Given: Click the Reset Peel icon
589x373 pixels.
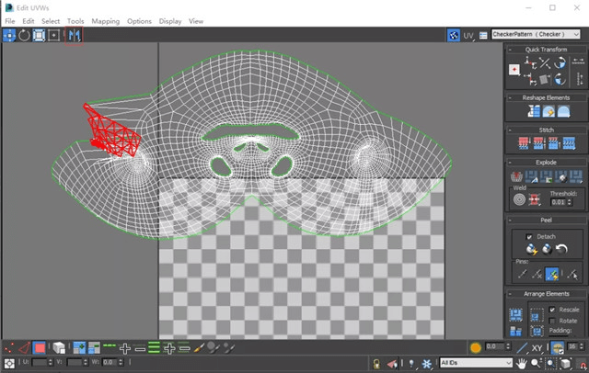Looking at the screenshot, I should 561,249.
